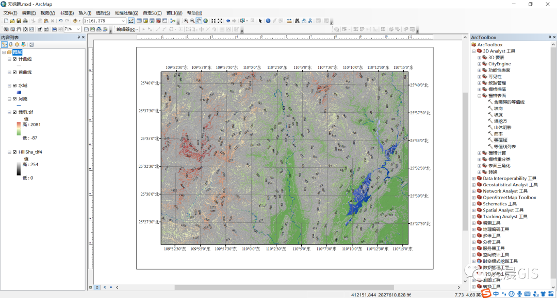The height and width of the screenshot is (298, 557).
Task: Click the 裁剪.tif color ramp symbol
Action: [19, 129]
